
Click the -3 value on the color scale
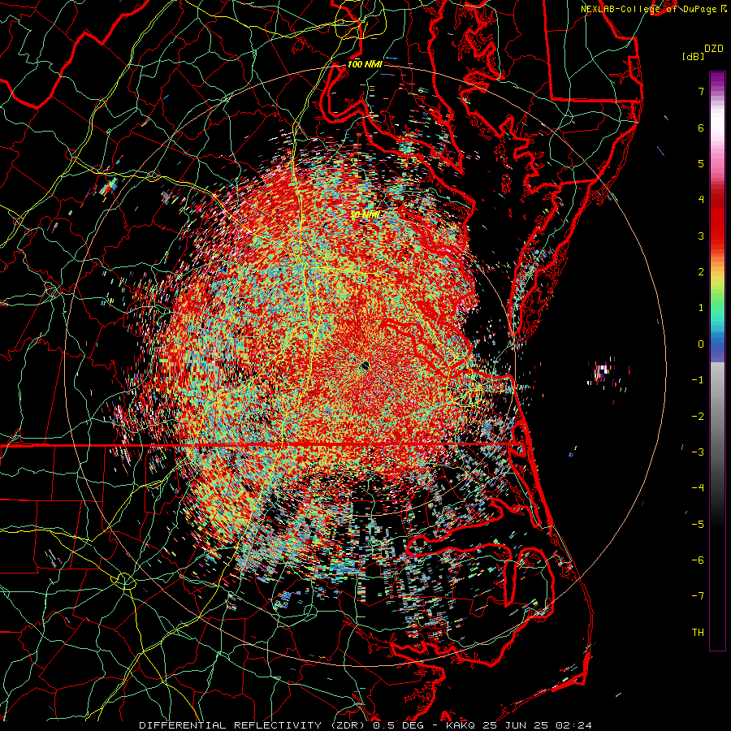click(698, 452)
